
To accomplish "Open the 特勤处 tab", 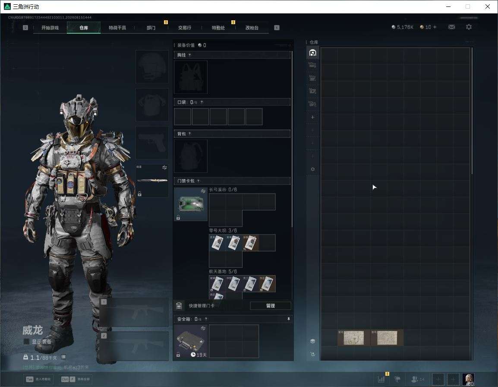I will (218, 28).
